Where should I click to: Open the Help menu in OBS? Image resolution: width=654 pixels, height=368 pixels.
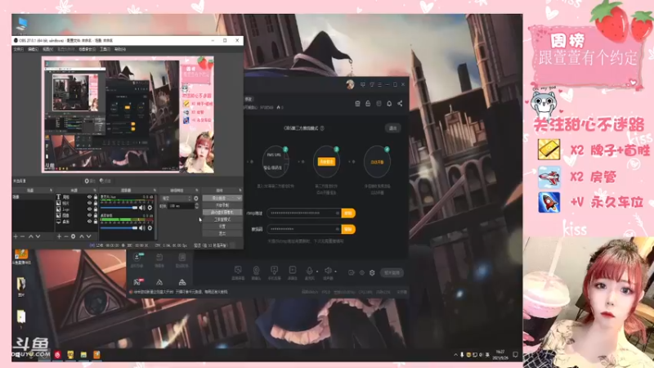tap(120, 49)
